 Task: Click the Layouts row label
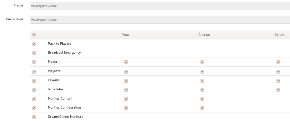point(54,80)
